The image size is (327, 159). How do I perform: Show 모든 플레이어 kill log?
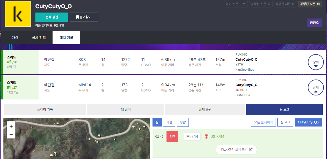(x=263, y=122)
